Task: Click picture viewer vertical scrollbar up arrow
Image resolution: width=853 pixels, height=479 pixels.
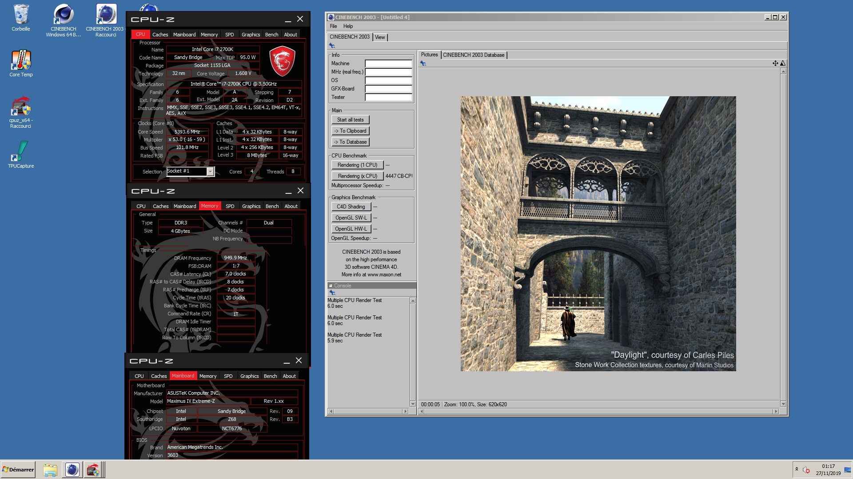Action: 783,71
